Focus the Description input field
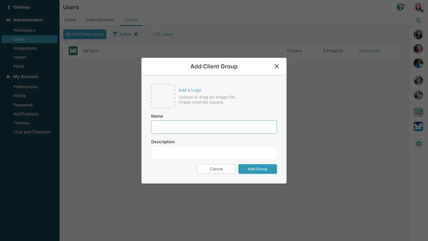The height and width of the screenshot is (241, 428). 214,153
